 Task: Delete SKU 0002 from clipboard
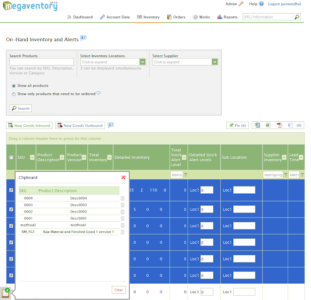(x=122, y=212)
